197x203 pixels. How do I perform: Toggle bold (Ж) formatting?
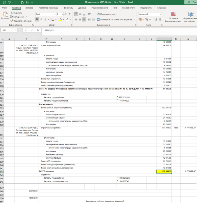[x=36, y=19]
